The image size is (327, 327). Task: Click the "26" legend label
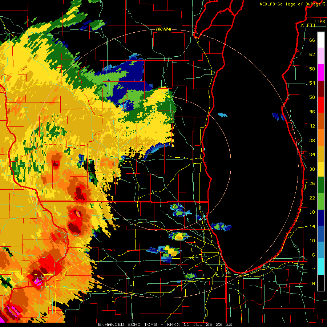click(x=312, y=183)
